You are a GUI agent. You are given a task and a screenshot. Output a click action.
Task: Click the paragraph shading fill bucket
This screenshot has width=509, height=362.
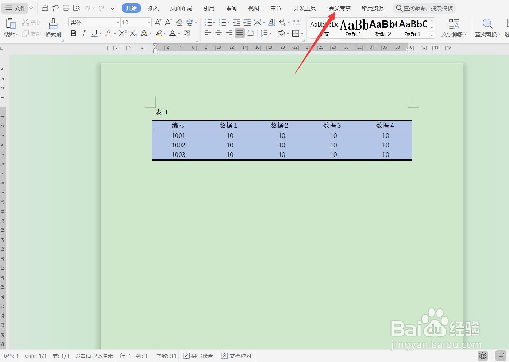point(281,34)
